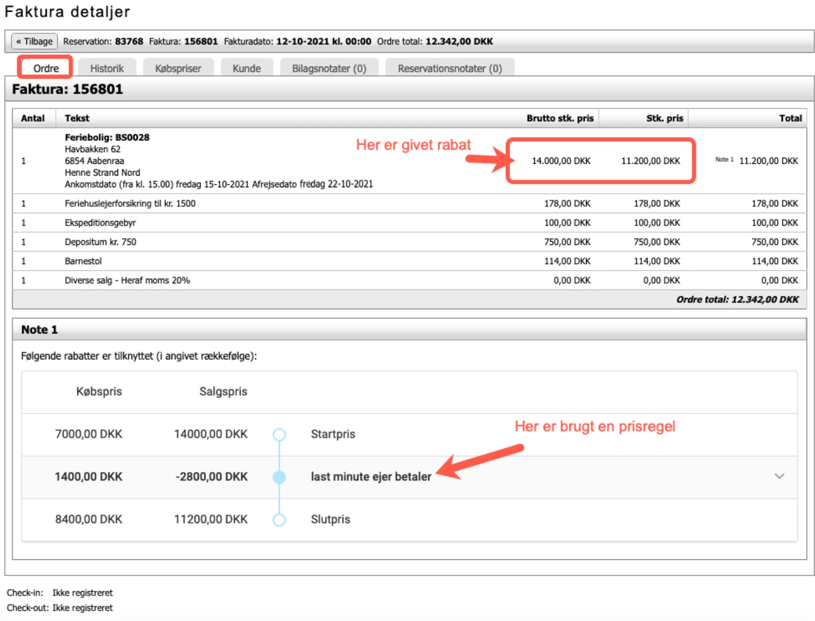Screen dimensions: 815x621
Task: Click the last minute ejer betaler row
Action: pyautogui.click(x=371, y=477)
